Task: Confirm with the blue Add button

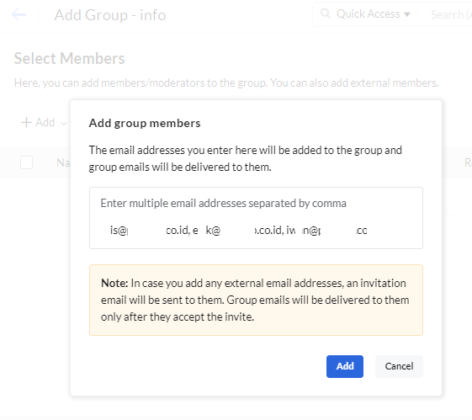Action: [x=345, y=366]
